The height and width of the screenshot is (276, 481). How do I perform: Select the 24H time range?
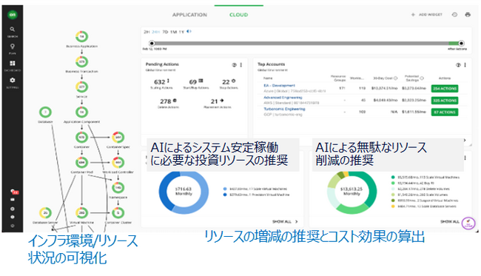point(156,32)
